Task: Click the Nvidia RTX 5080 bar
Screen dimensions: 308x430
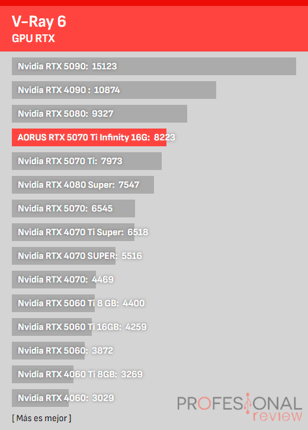Action: pos(100,114)
